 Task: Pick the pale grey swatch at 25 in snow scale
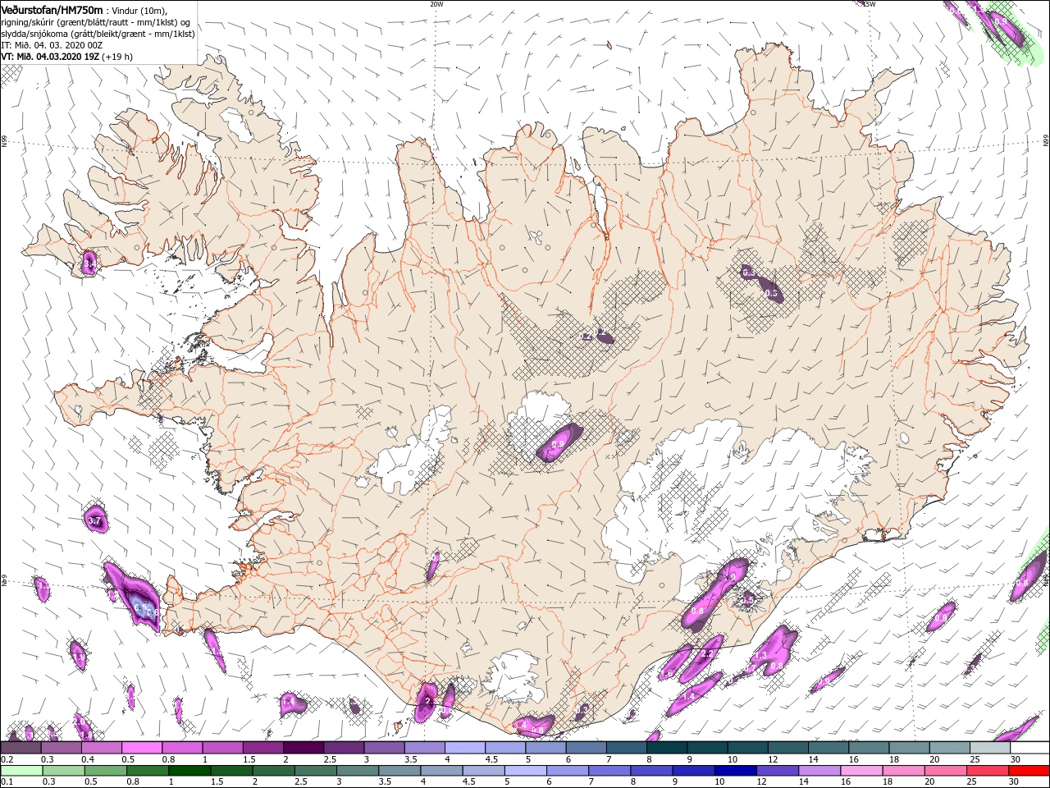[989, 749]
